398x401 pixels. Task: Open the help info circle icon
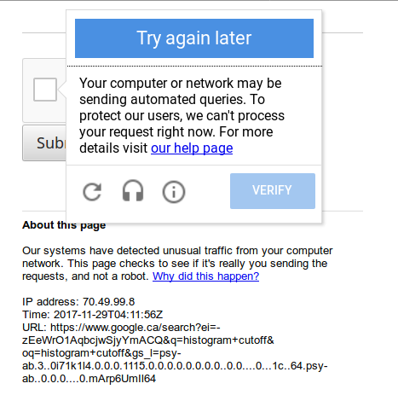click(174, 192)
